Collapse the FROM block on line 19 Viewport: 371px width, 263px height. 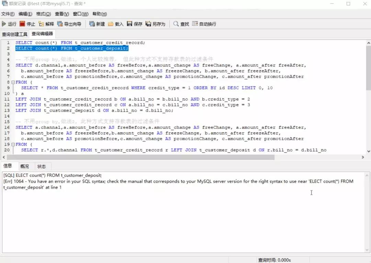pyautogui.click(x=13, y=145)
